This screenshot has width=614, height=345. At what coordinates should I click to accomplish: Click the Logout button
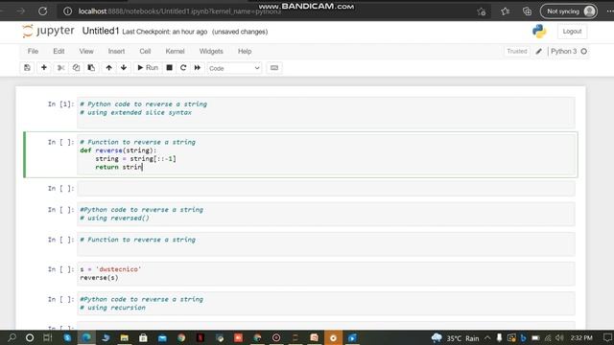[x=572, y=32]
